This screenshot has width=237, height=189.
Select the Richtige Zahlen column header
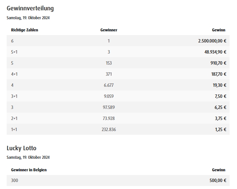[x=24, y=30]
